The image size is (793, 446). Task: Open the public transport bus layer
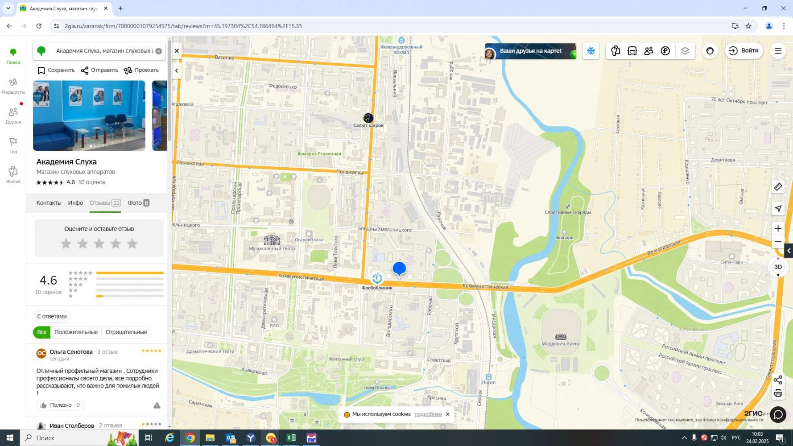click(632, 51)
